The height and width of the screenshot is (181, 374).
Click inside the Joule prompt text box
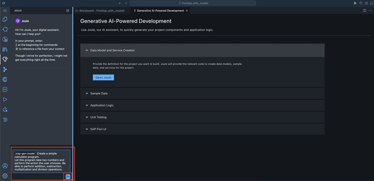point(41,161)
